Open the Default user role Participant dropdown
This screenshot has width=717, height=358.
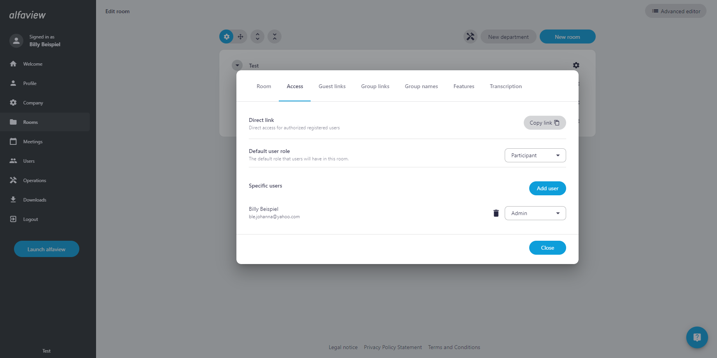click(535, 155)
